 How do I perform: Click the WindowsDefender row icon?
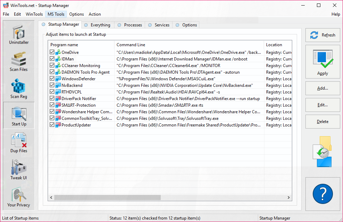[58, 79]
